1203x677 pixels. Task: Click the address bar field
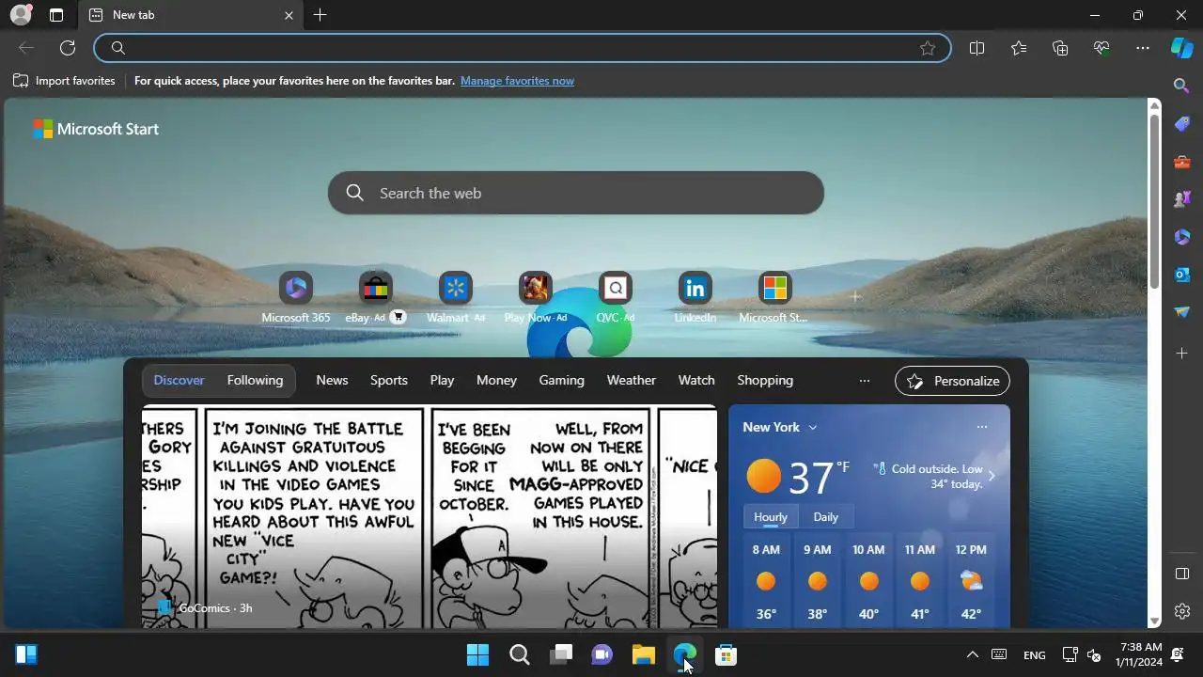click(x=522, y=48)
